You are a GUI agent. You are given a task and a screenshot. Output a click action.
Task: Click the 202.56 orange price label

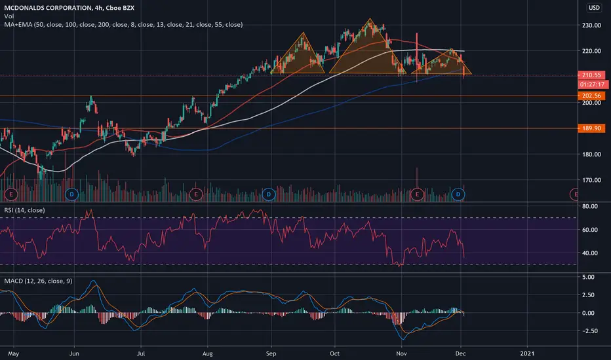[x=591, y=96]
